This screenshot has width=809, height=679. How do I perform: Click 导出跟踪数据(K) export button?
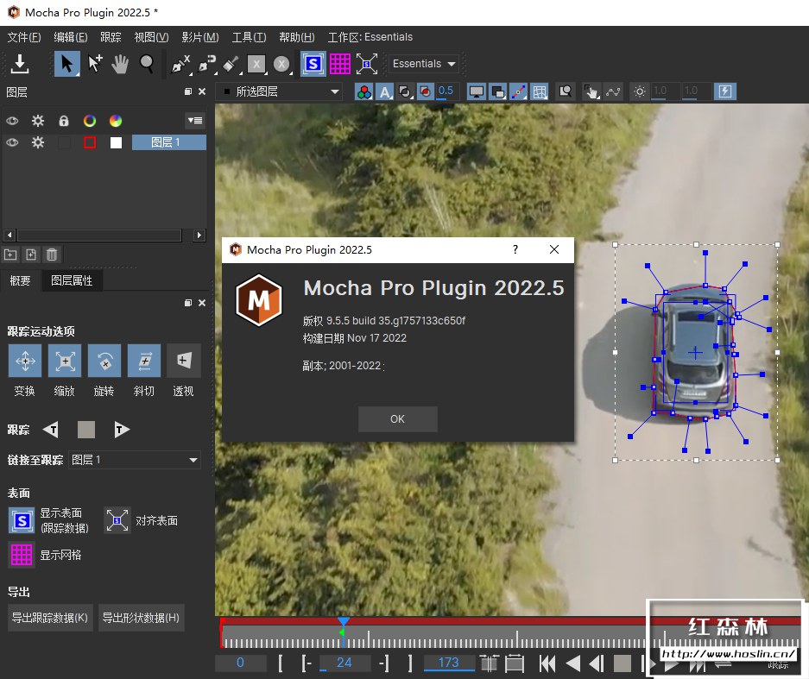[49, 618]
